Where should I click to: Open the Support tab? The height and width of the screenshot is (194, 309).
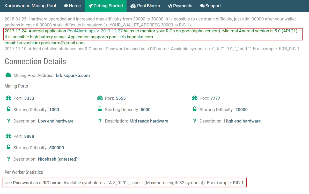[210, 6]
